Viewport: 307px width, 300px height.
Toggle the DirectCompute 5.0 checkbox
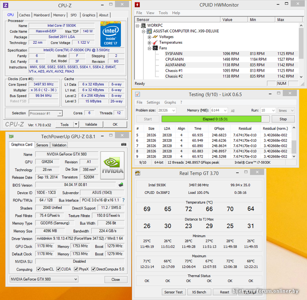[x=93, y=269]
